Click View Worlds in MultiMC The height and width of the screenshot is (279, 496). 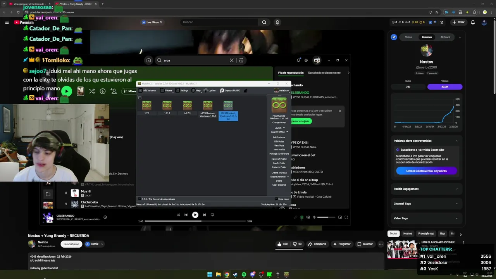coord(279,150)
